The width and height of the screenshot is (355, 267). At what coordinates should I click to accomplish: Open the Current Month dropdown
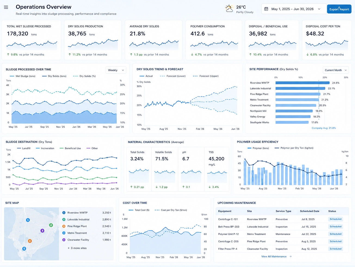[x=336, y=70]
